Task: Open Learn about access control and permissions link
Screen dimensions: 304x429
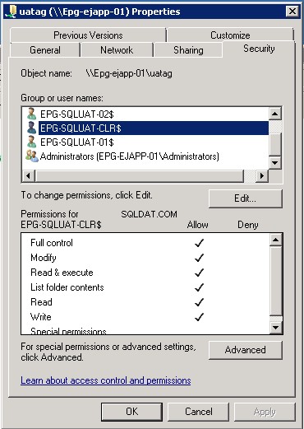Action: point(106,380)
